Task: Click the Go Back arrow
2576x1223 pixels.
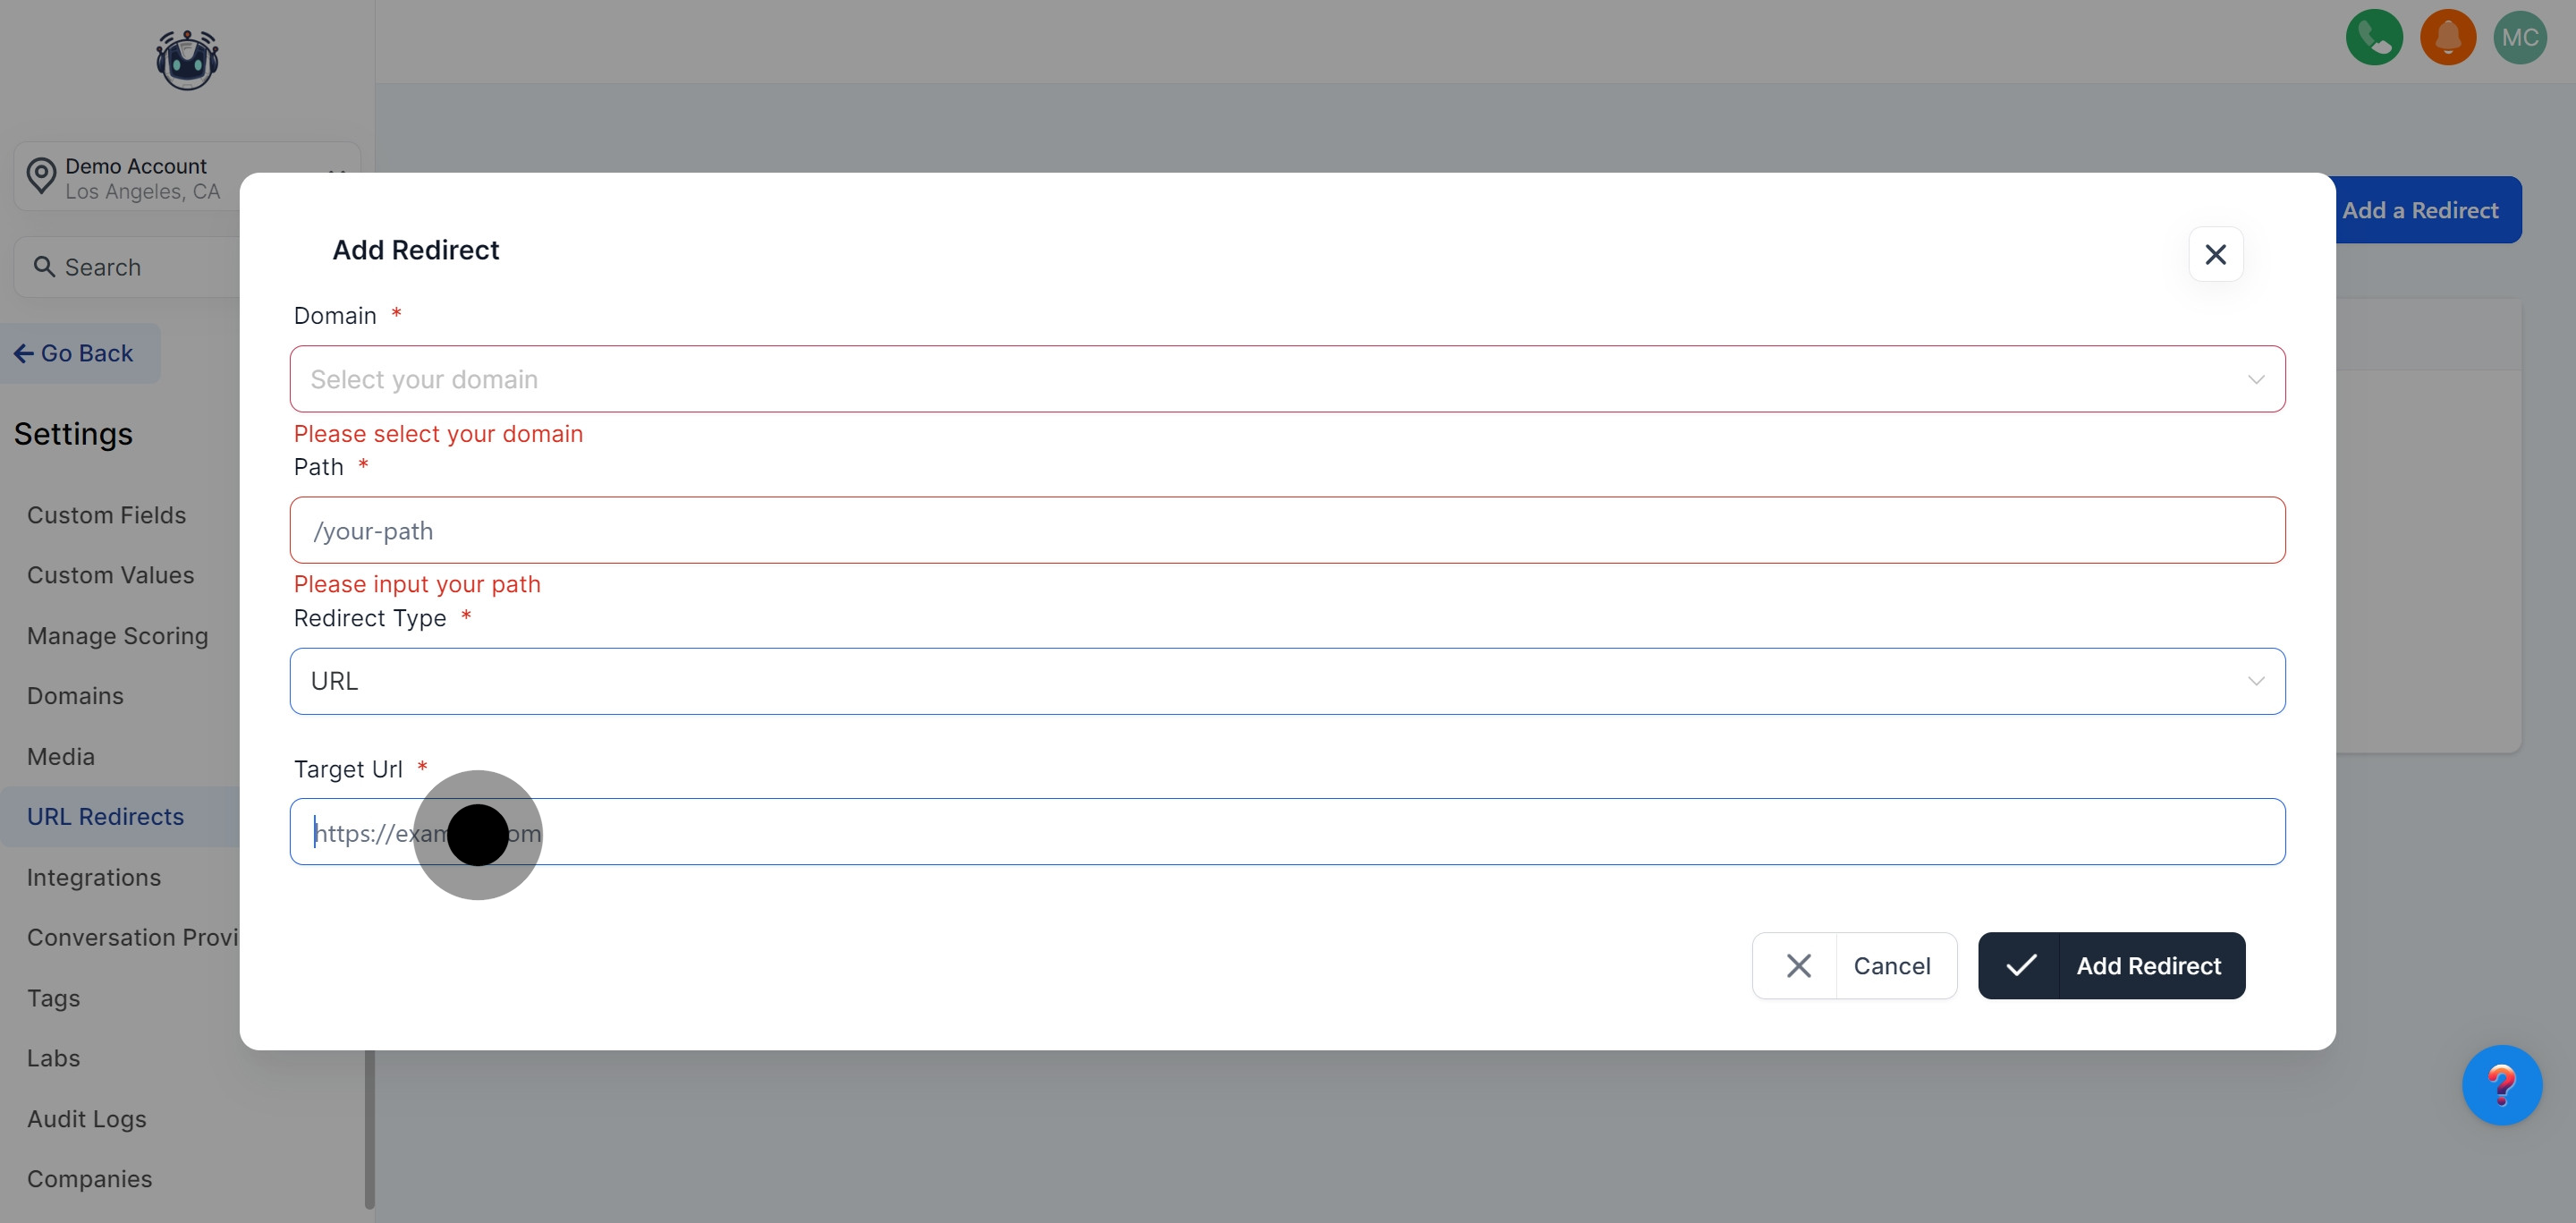Action: [24, 353]
